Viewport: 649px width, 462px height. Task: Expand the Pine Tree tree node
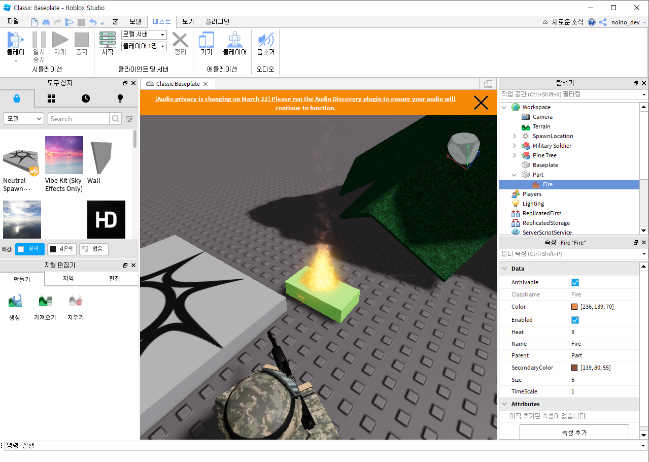[514, 155]
